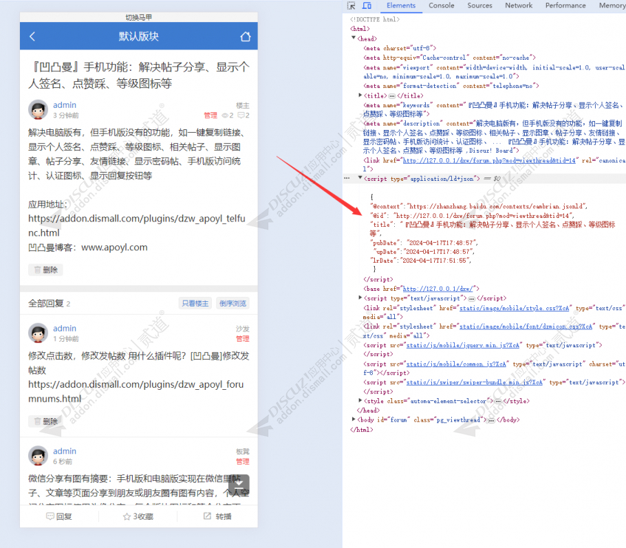Collapse the head element in the DOM tree
Screen dimensions: 626x548
[x=355, y=39]
